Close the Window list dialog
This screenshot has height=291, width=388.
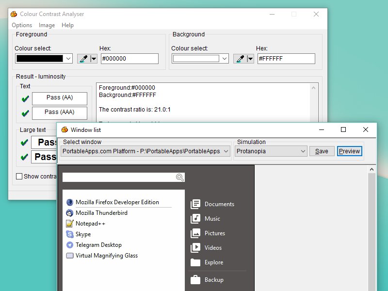pos(366,129)
